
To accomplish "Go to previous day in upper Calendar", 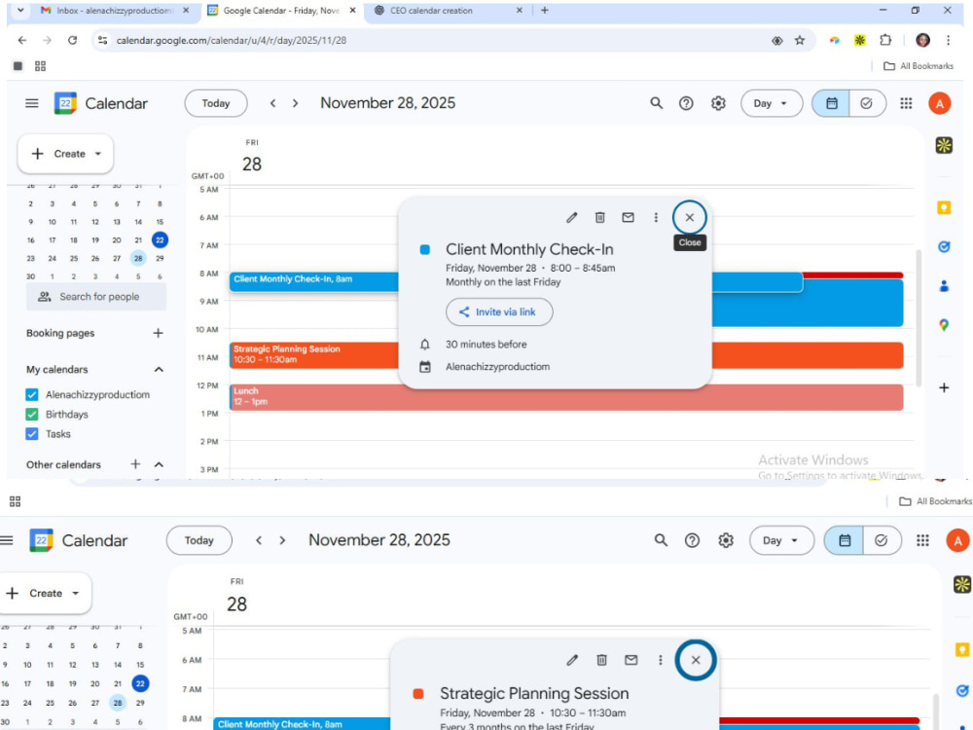I will point(272,103).
